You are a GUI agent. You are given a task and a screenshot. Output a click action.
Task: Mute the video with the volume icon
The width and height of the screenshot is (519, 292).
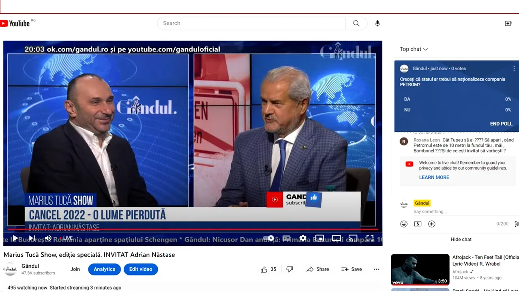pyautogui.click(x=48, y=238)
